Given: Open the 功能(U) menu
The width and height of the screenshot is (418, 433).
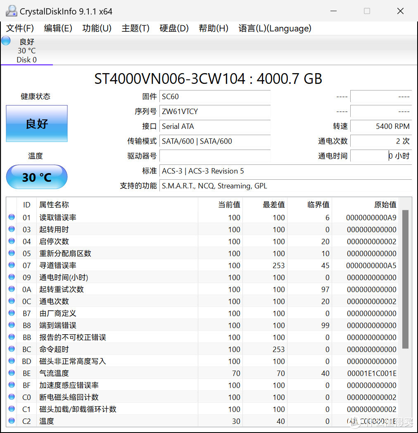Looking at the screenshot, I should [x=96, y=28].
